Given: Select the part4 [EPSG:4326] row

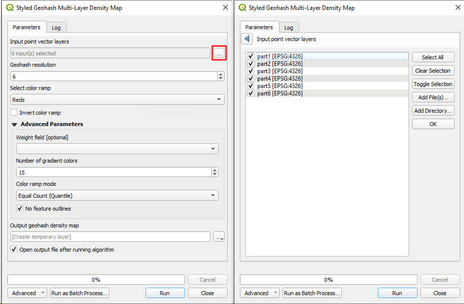Looking at the screenshot, I should 327,78.
